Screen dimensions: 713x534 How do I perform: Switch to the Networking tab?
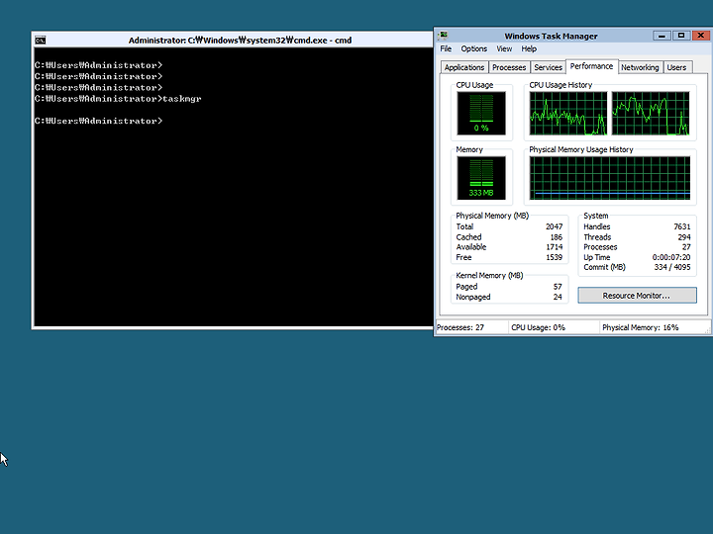click(640, 67)
